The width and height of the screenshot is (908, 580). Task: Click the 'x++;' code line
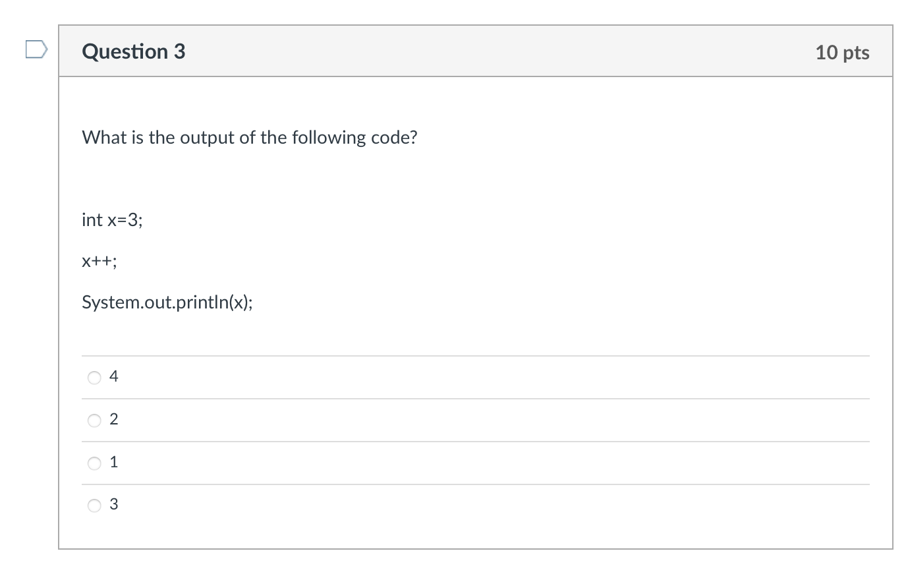click(99, 261)
